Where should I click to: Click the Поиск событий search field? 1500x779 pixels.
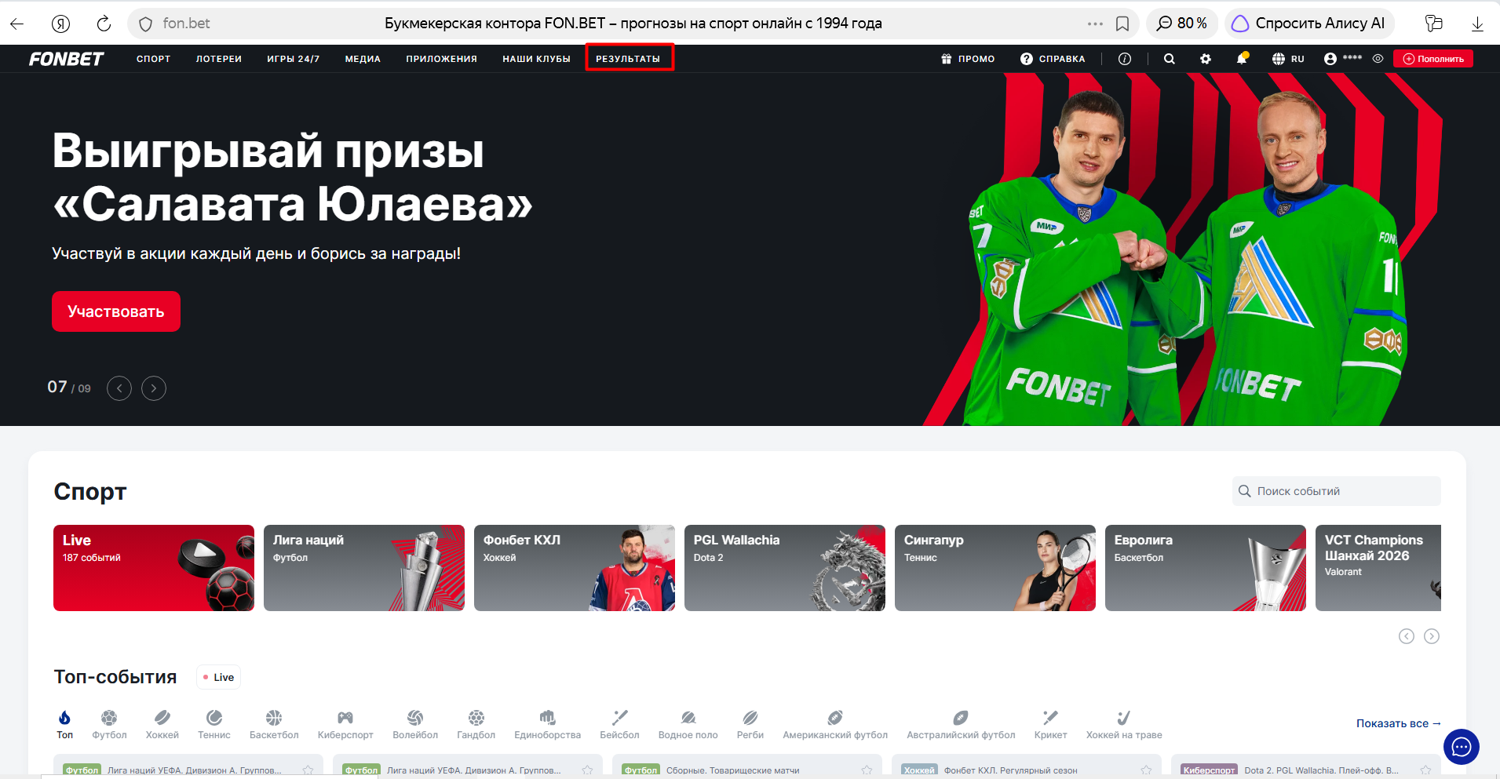1337,491
